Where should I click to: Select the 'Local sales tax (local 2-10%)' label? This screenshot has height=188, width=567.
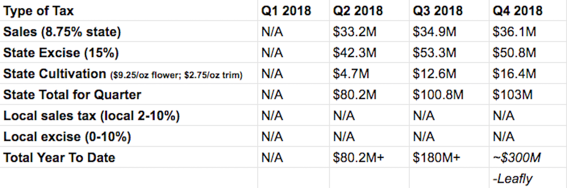[x=91, y=116]
